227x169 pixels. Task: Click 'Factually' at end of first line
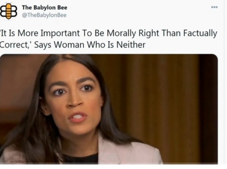(x=200, y=33)
